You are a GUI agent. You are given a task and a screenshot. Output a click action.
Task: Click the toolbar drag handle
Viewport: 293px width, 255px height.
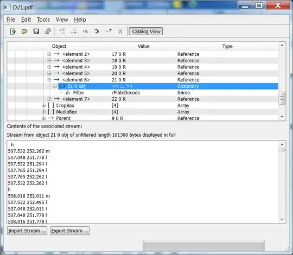pos(6,31)
